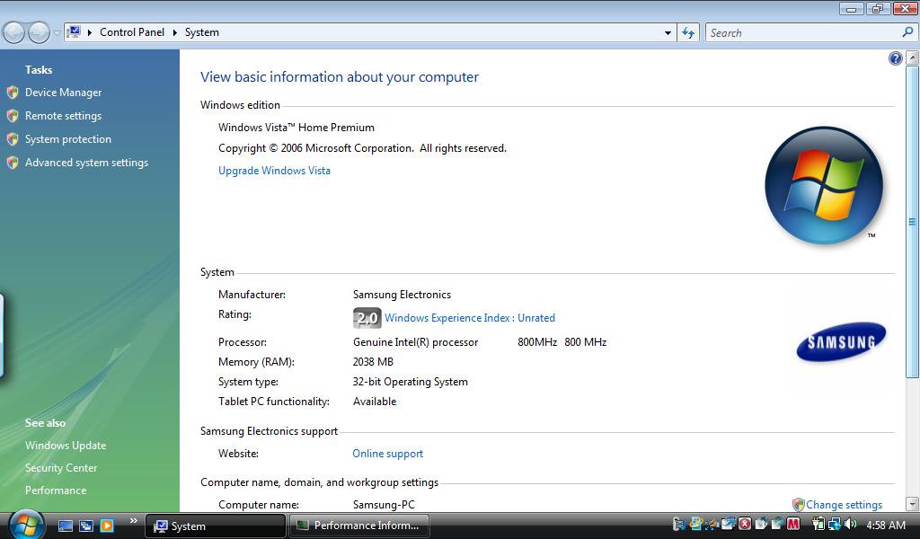Open the Online support website link
The height and width of the screenshot is (539, 920).
point(387,454)
